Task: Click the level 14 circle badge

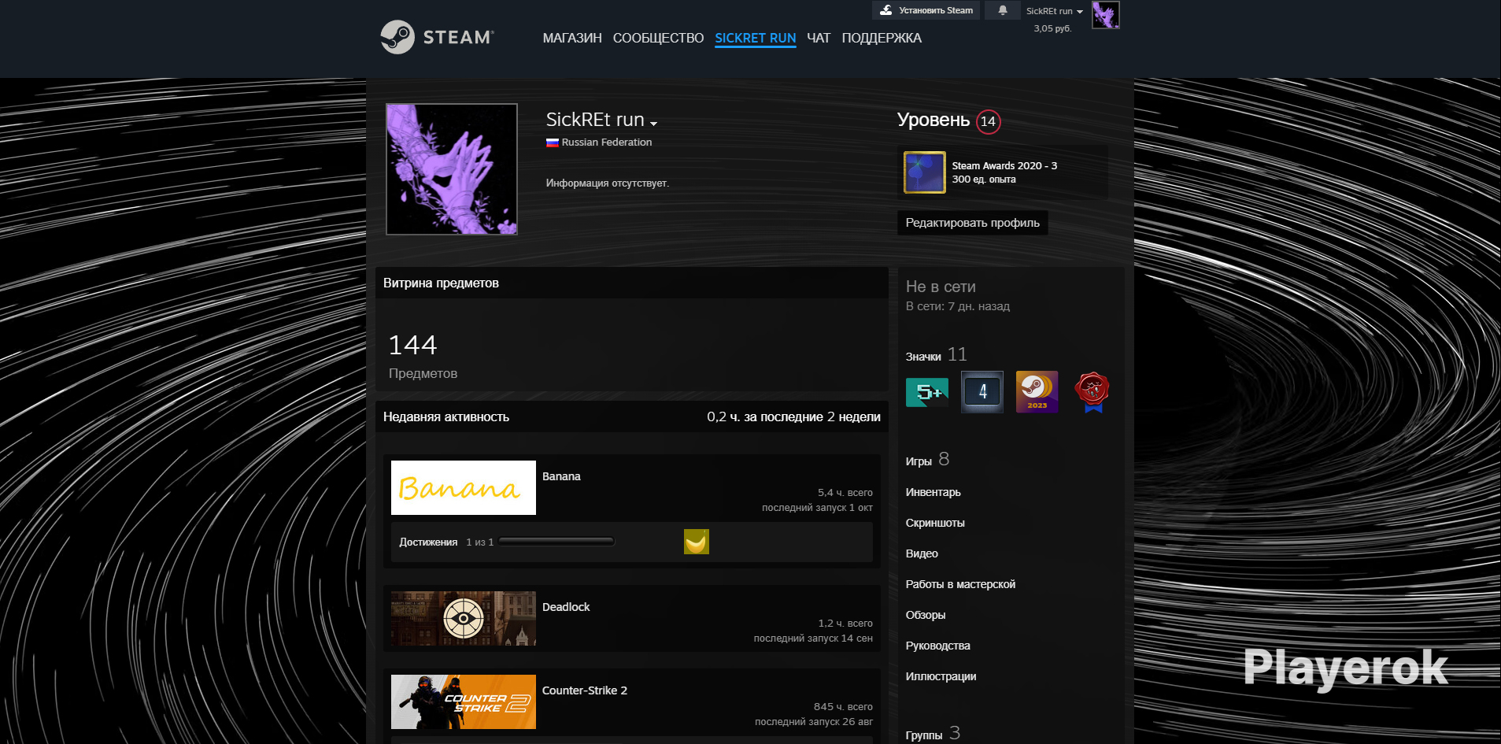Action: (x=989, y=121)
